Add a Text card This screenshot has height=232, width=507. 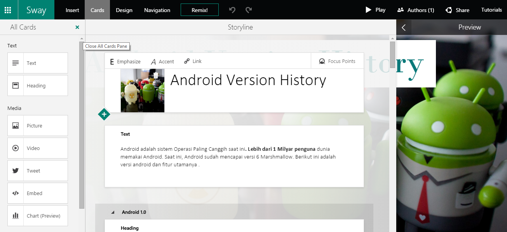click(x=38, y=63)
